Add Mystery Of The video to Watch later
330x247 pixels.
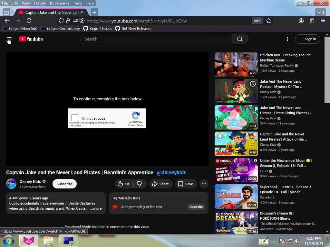click(x=253, y=84)
